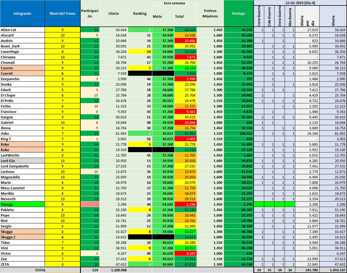Select the Jisko name cell

(x=22, y=133)
